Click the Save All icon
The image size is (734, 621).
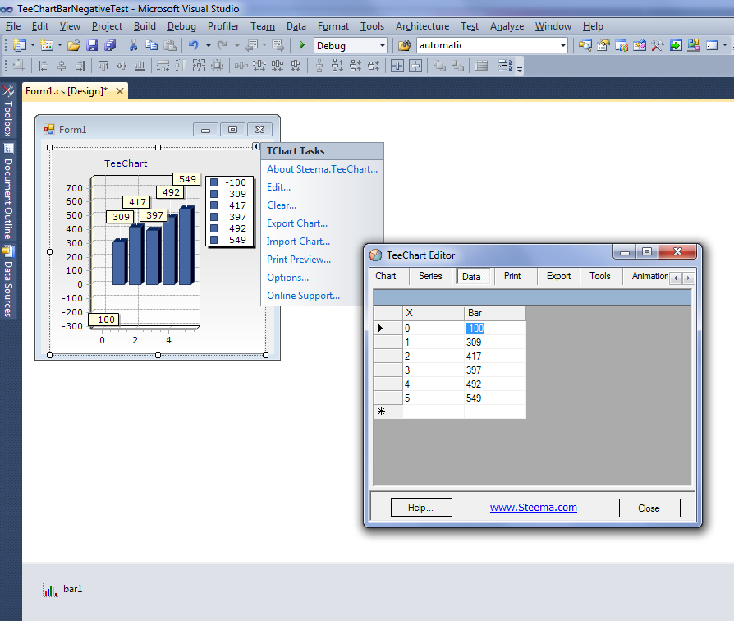[111, 45]
